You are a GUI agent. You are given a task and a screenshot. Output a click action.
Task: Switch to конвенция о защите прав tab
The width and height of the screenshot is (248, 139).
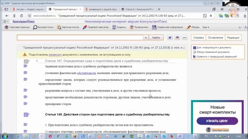101,9
